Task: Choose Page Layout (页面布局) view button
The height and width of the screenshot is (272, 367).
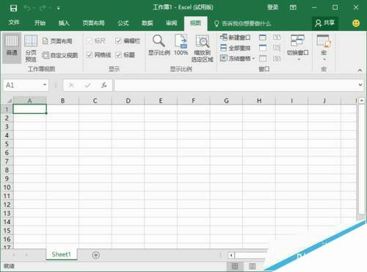Action: pos(58,41)
